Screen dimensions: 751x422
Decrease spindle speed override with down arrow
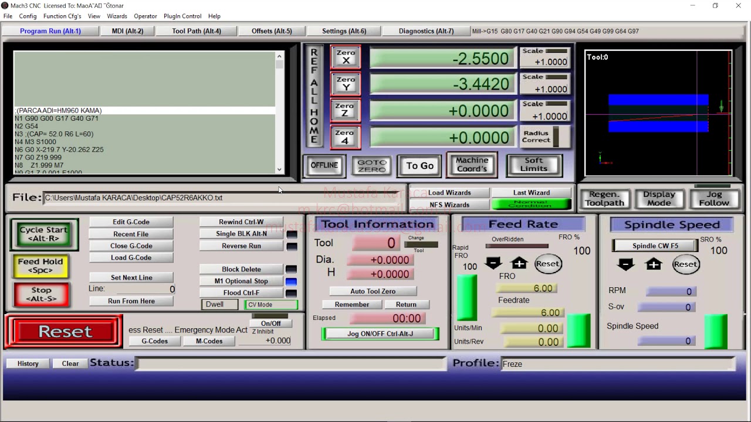[x=625, y=264]
